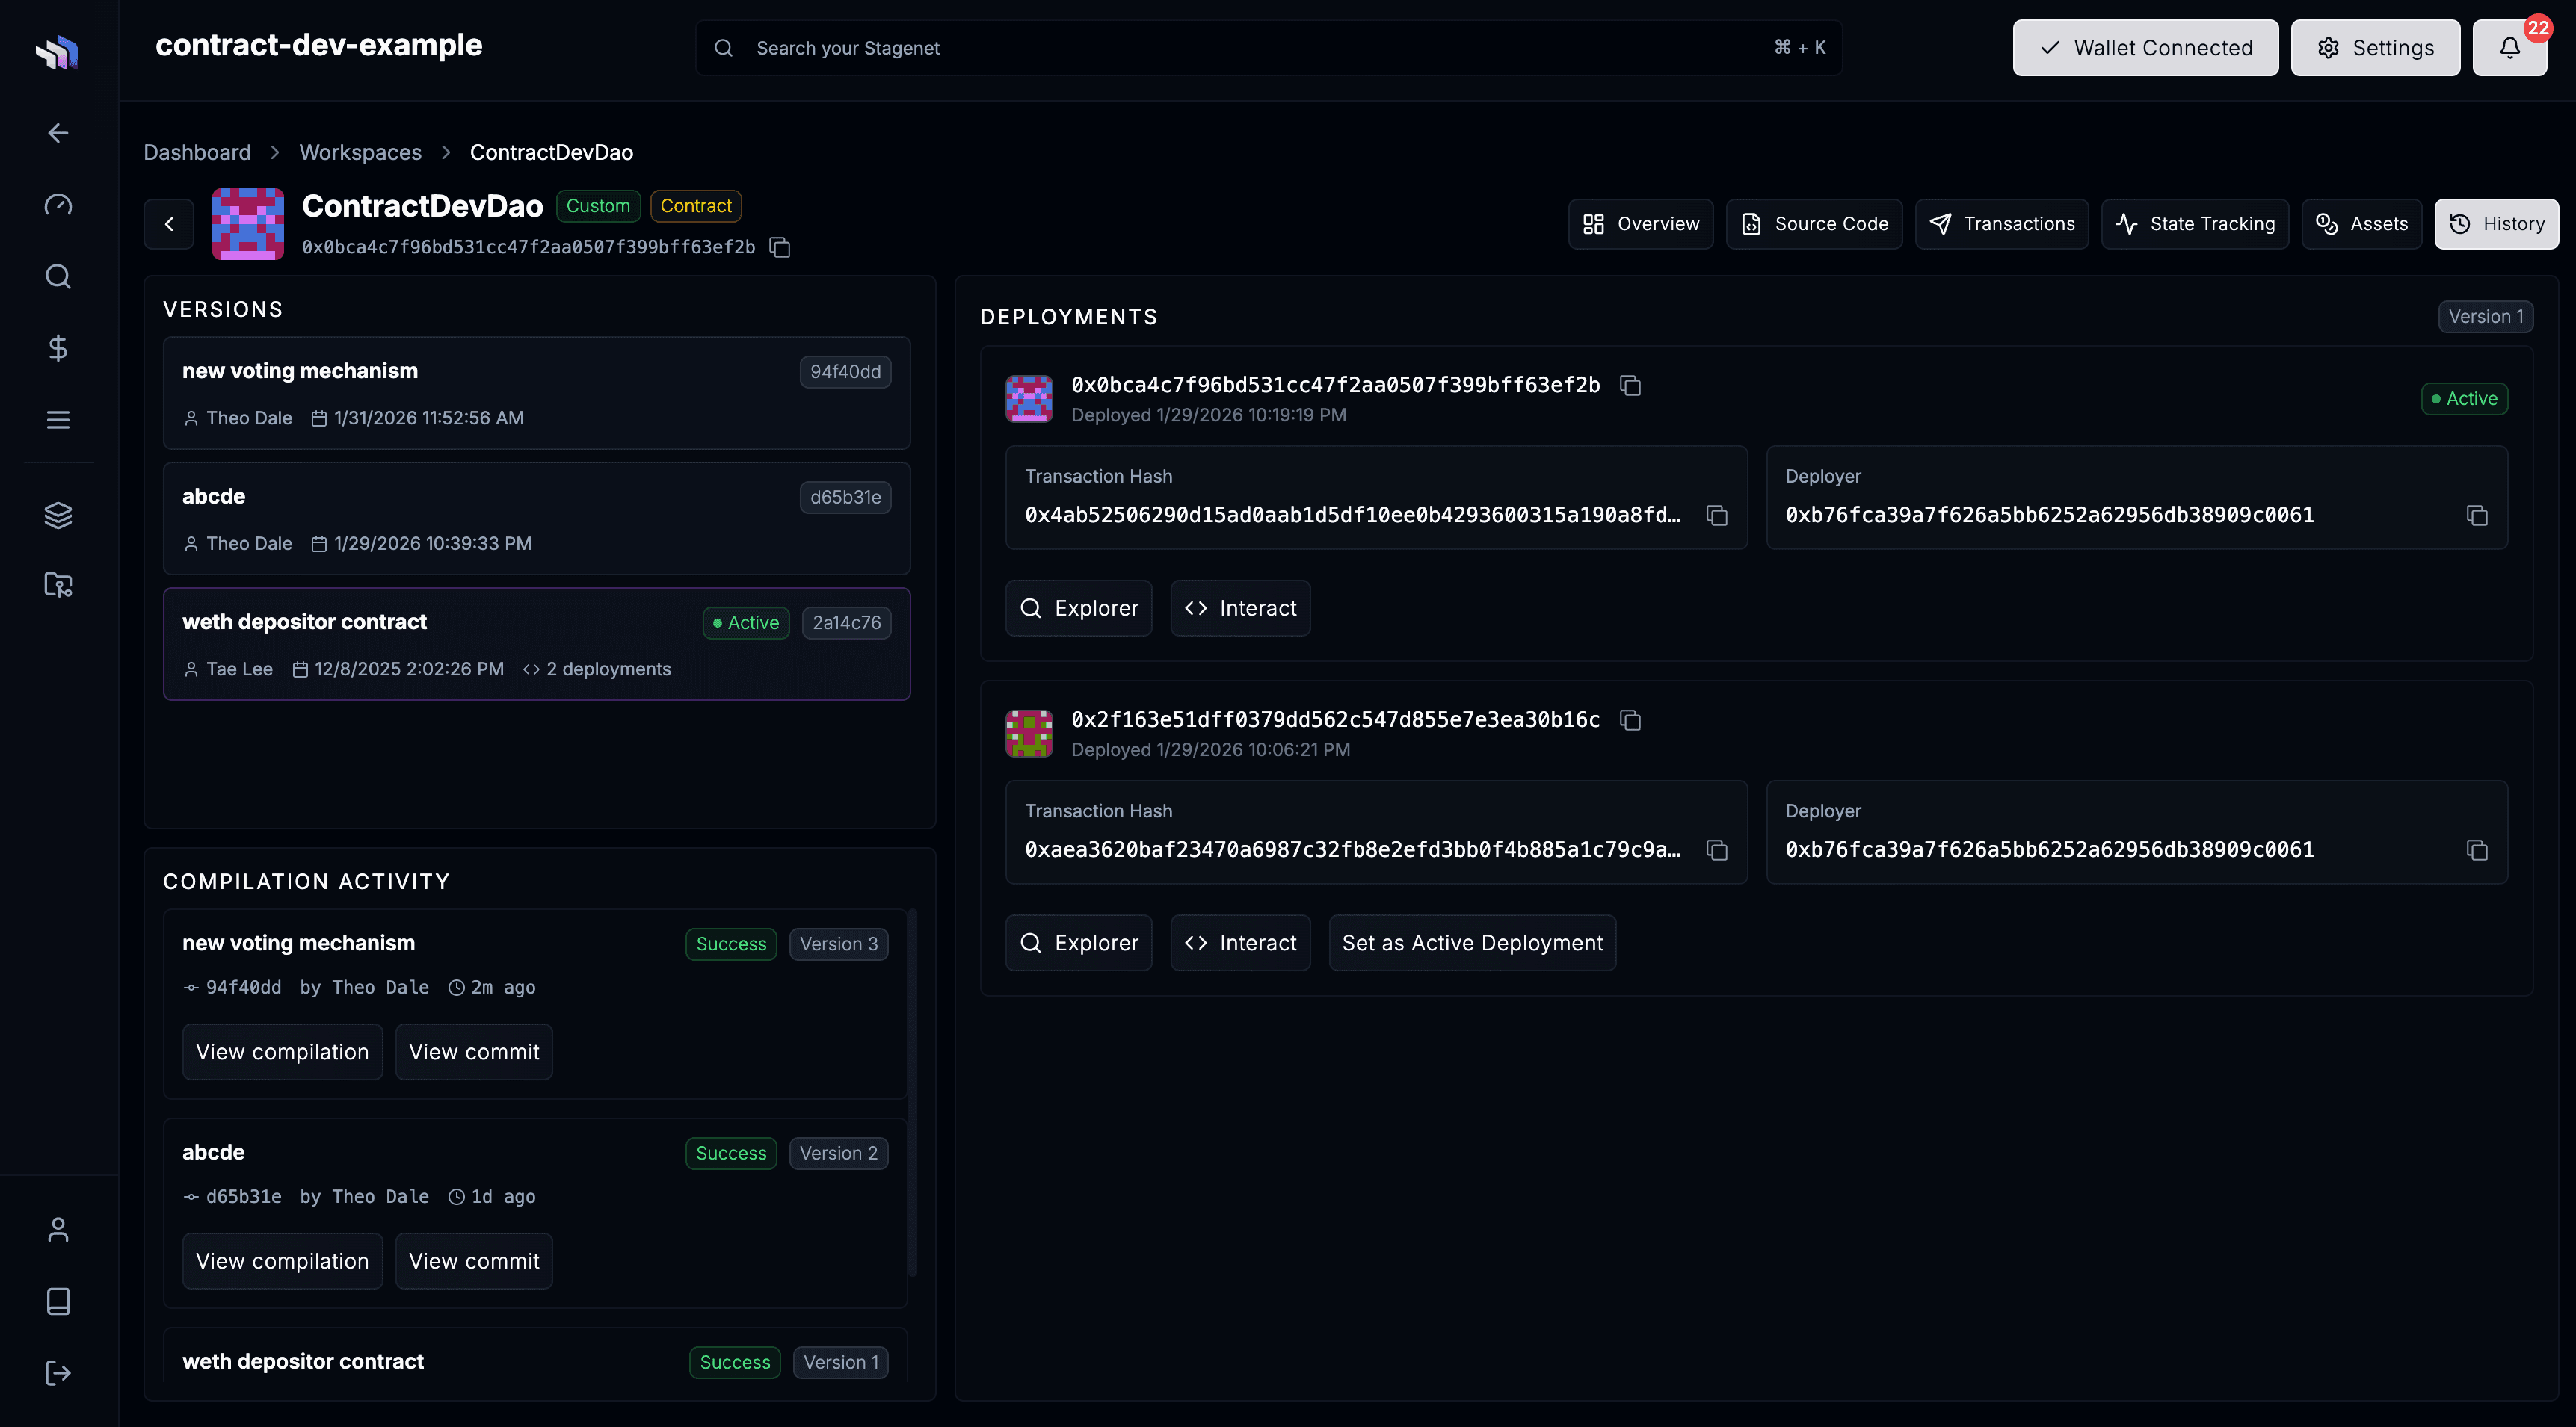Switch to the Transactions tab

point(2002,223)
